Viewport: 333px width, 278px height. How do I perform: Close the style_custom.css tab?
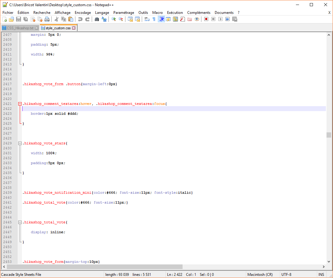click(x=74, y=28)
